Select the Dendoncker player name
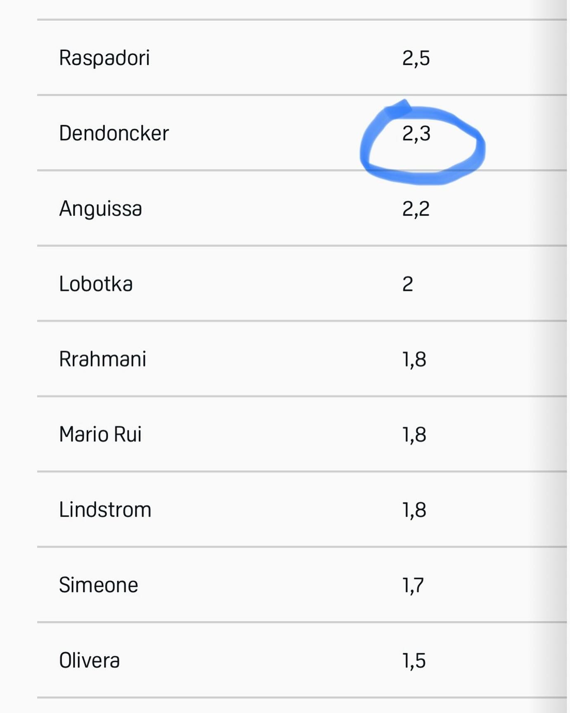 tap(114, 133)
